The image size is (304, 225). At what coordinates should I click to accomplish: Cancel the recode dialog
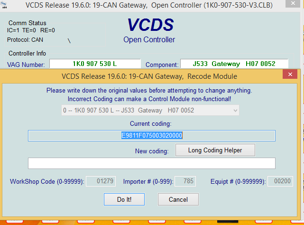(x=178, y=199)
